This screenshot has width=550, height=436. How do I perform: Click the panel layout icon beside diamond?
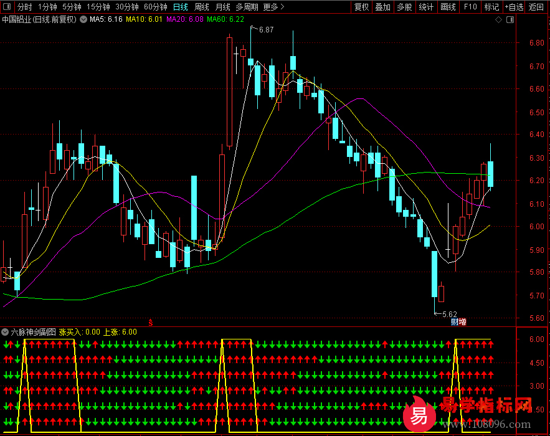click(510, 20)
